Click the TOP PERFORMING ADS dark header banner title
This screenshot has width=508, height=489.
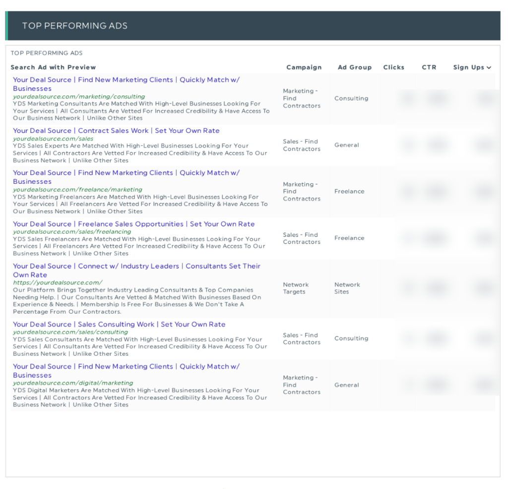coord(75,26)
